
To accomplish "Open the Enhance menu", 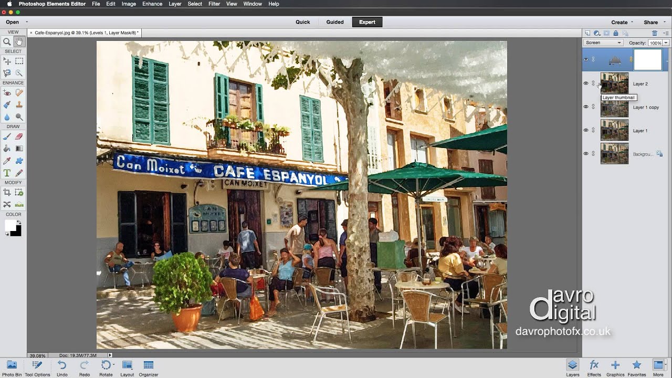I will pyautogui.click(x=152, y=4).
